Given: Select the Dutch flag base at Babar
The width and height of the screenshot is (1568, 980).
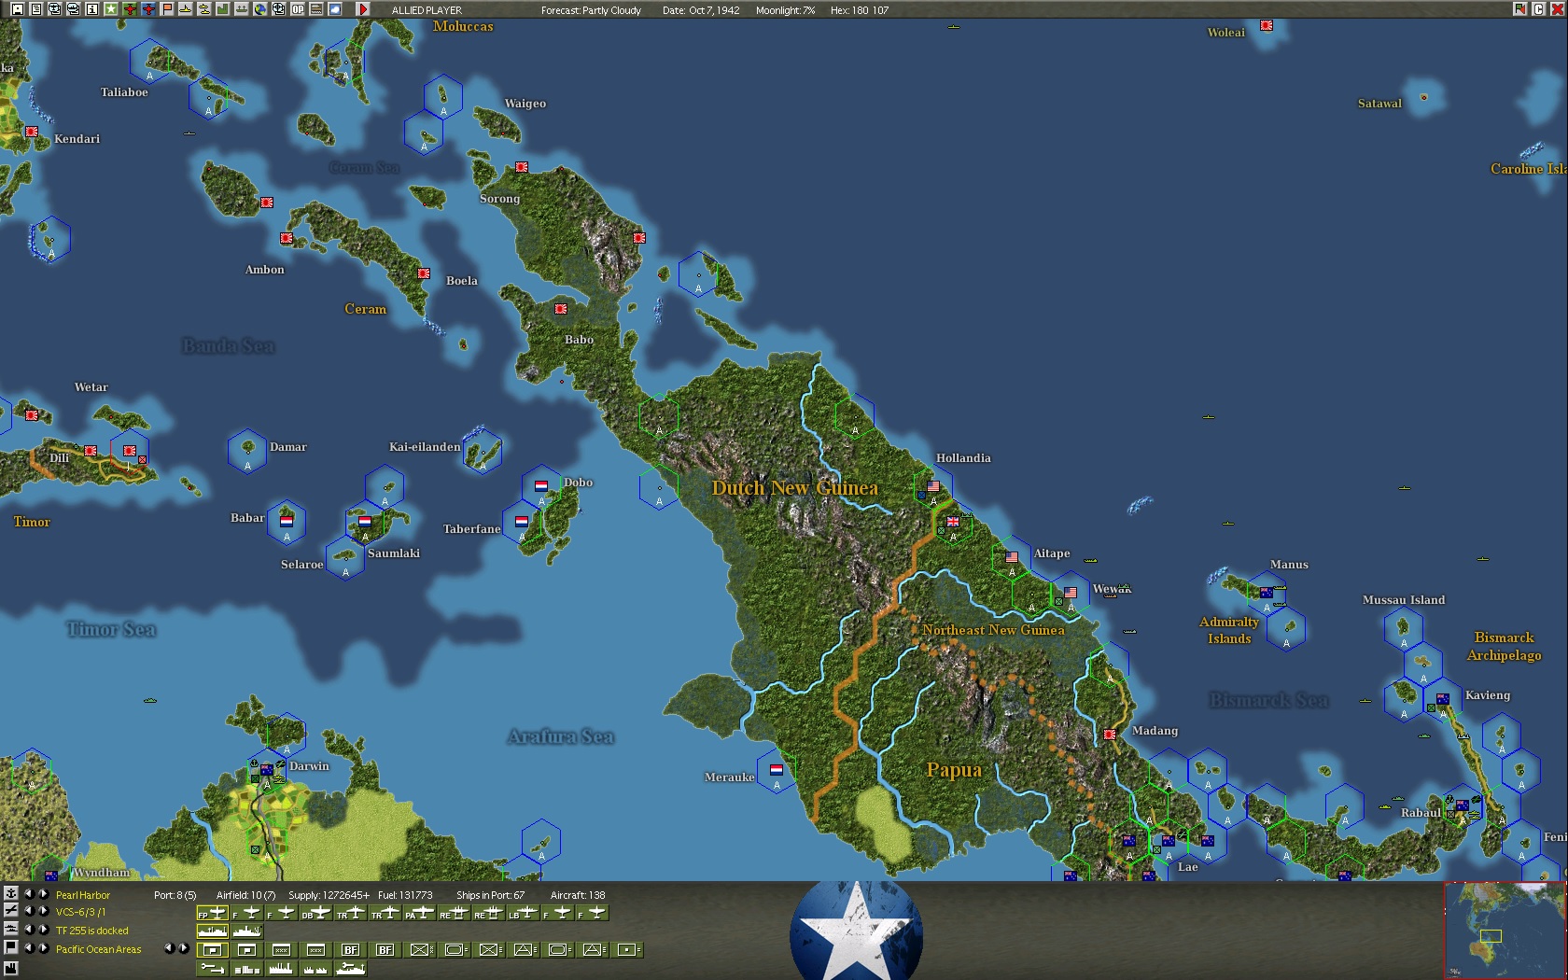Looking at the screenshot, I should (x=287, y=522).
